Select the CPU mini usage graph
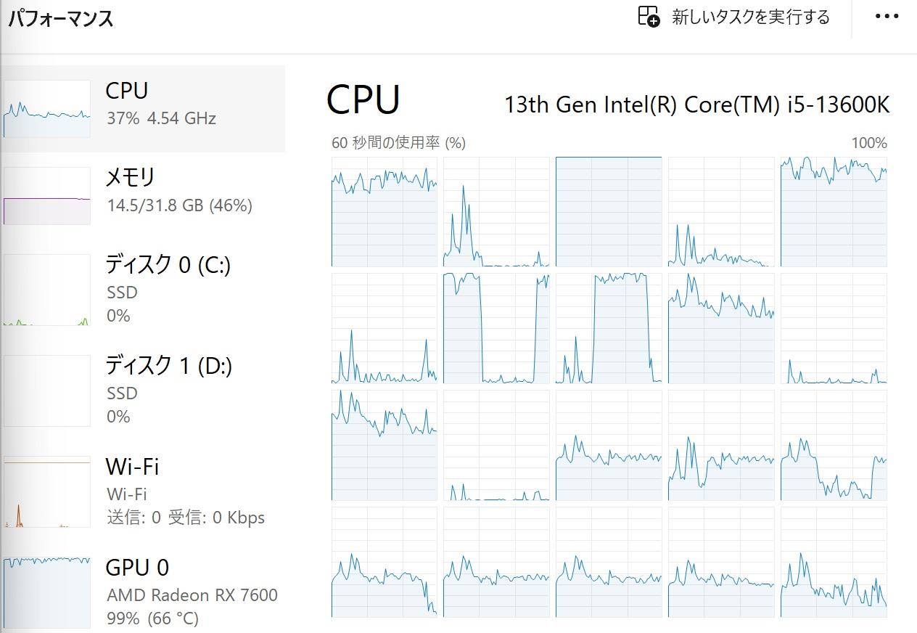The image size is (917, 633). pyautogui.click(x=47, y=109)
